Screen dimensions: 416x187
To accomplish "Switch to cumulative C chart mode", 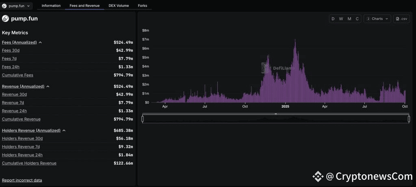I will point(357,19).
